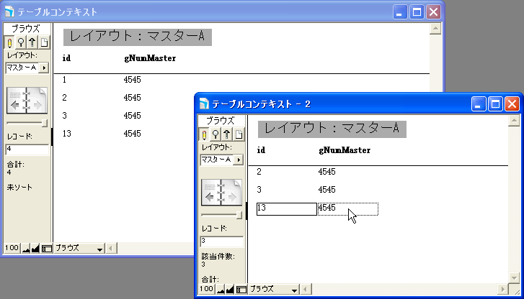
Task: Click the id field containing 13
Action: coord(286,208)
